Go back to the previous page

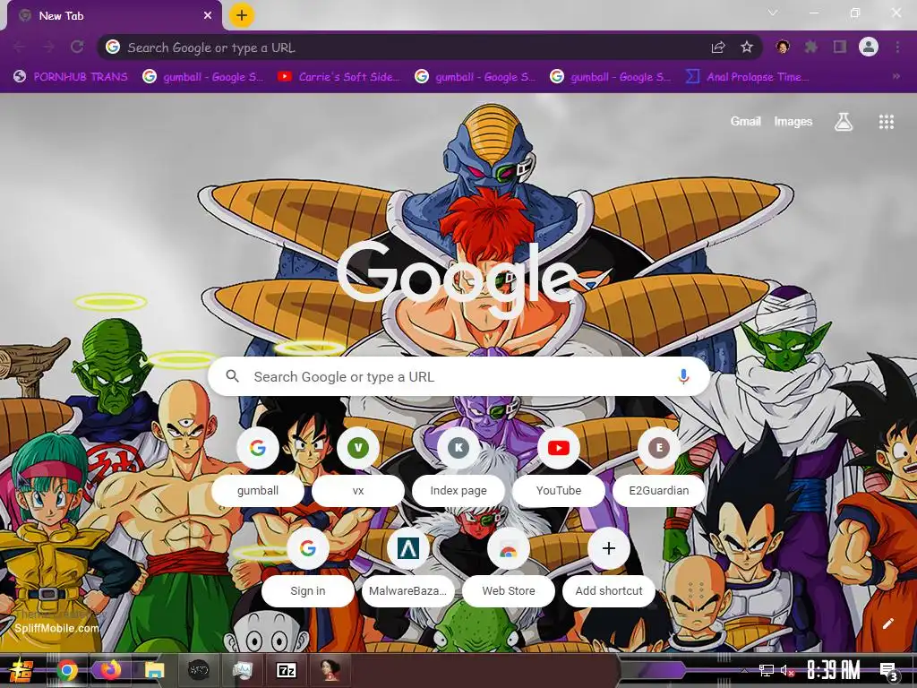click(20, 47)
